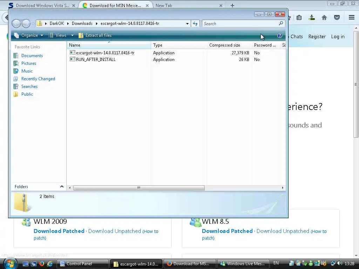
Task: Click the Windows Start orb
Action: point(10,263)
